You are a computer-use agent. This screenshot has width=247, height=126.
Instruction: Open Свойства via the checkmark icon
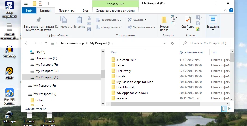click(188, 20)
